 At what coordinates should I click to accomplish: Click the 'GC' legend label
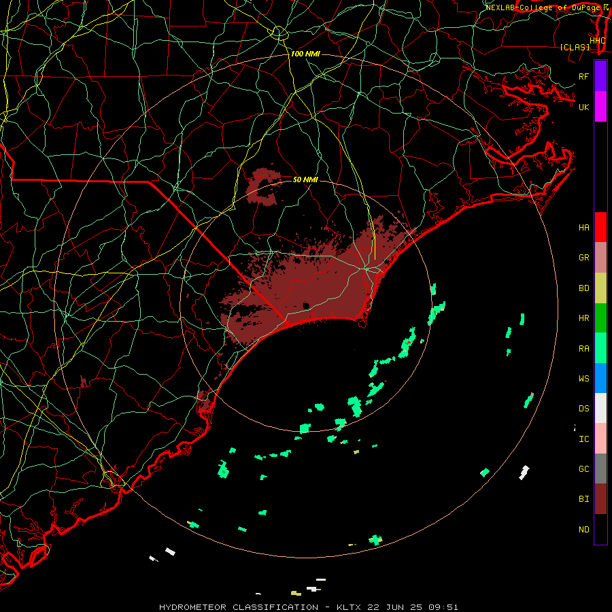click(583, 469)
